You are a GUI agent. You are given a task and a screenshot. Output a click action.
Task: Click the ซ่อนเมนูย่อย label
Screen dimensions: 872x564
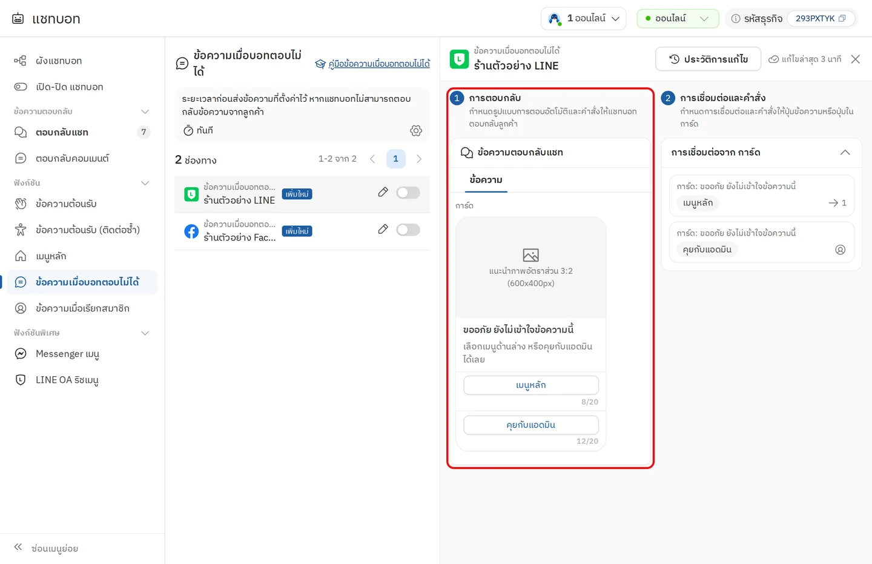[54, 548]
